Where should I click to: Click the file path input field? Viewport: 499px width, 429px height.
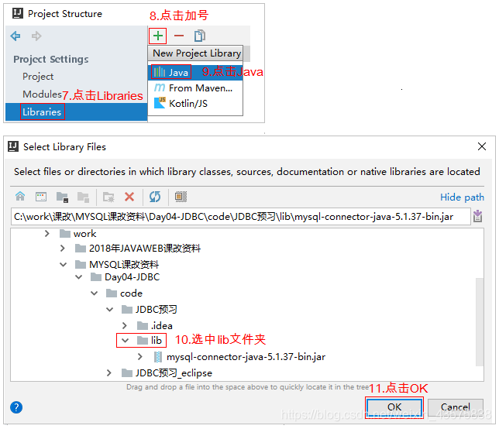click(240, 217)
